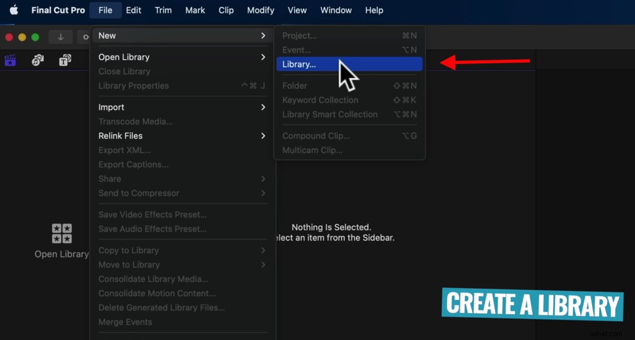This screenshot has width=635, height=340.
Task: Expand the Import submenu
Action: (183, 107)
